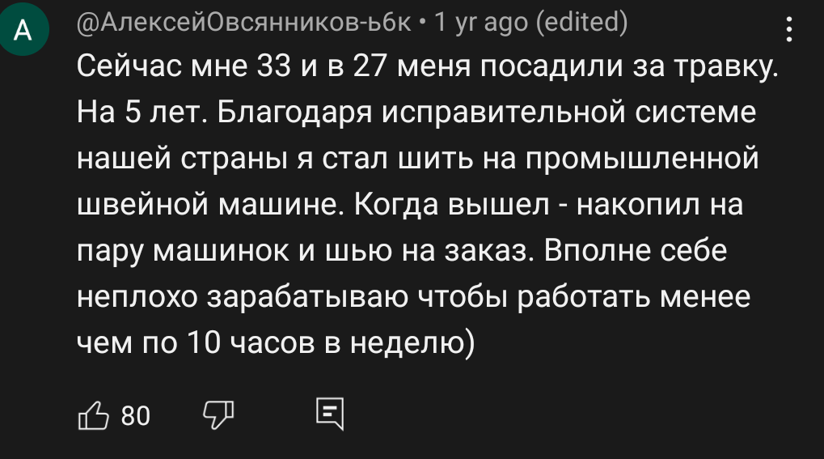Click the green "A" profile avatar

click(x=23, y=32)
